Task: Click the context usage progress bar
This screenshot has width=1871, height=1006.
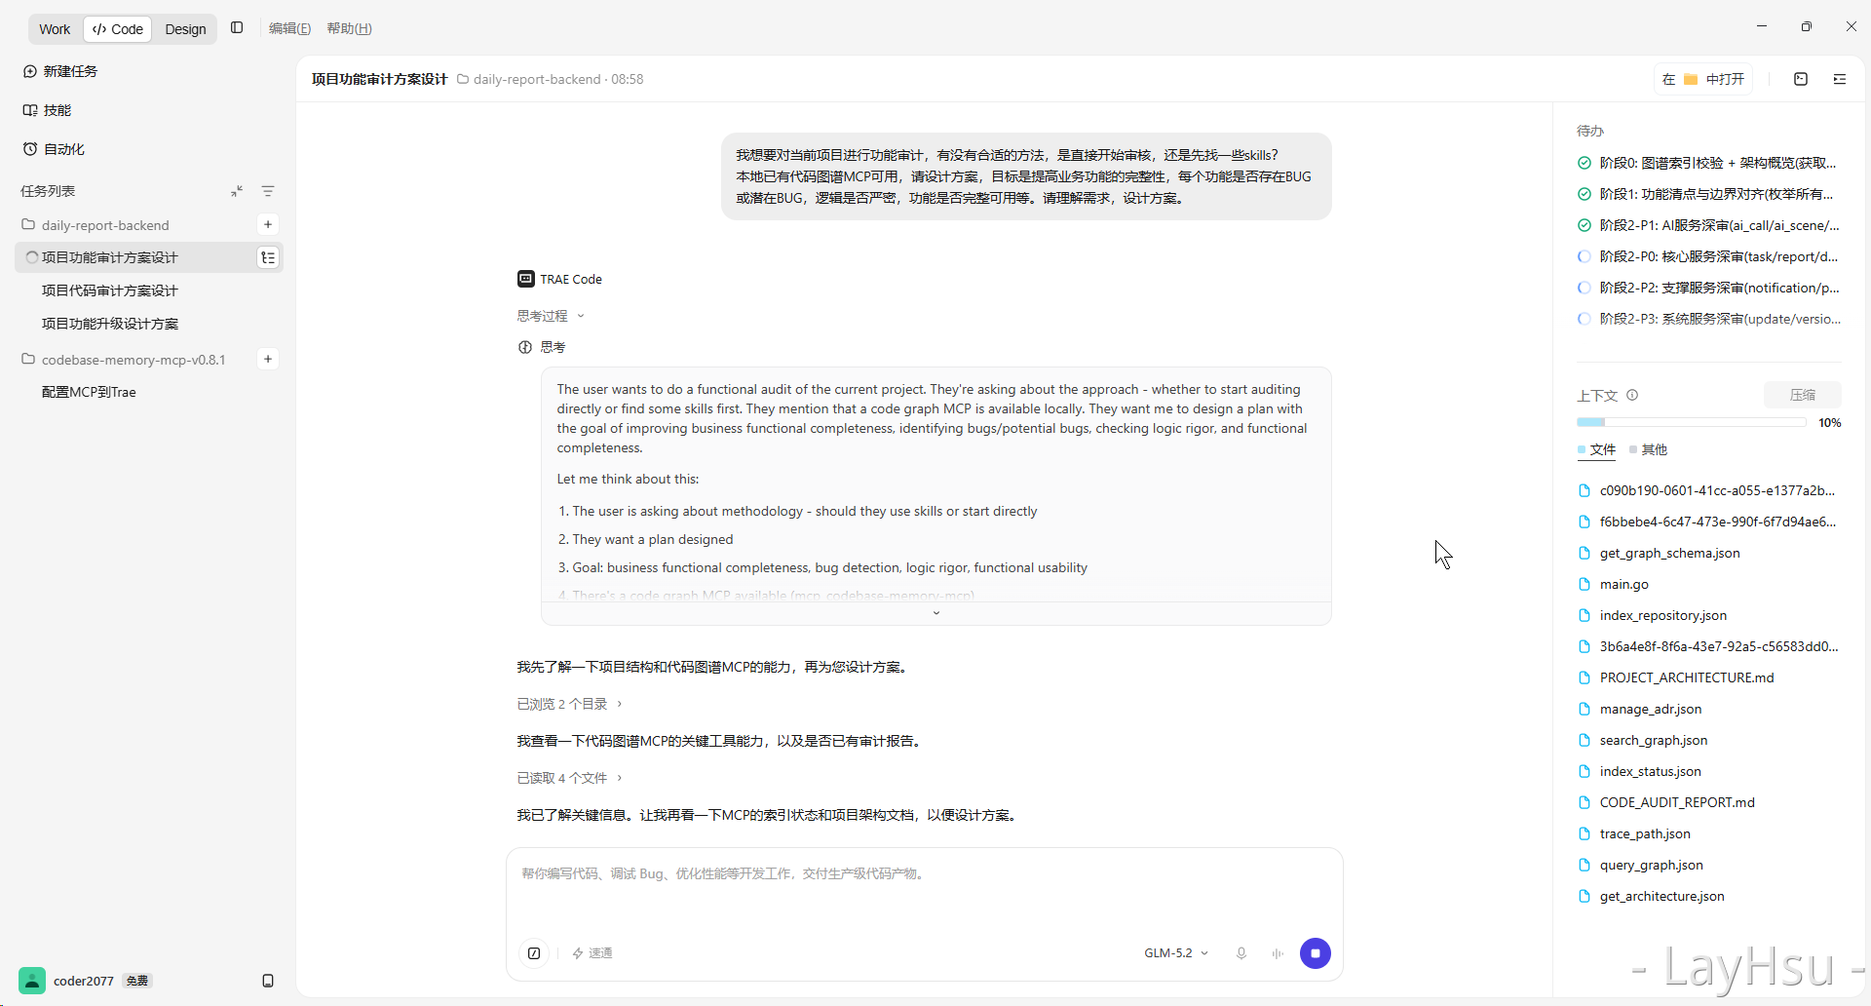Action: [1692, 422]
